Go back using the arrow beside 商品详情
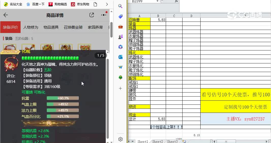 click(6, 15)
